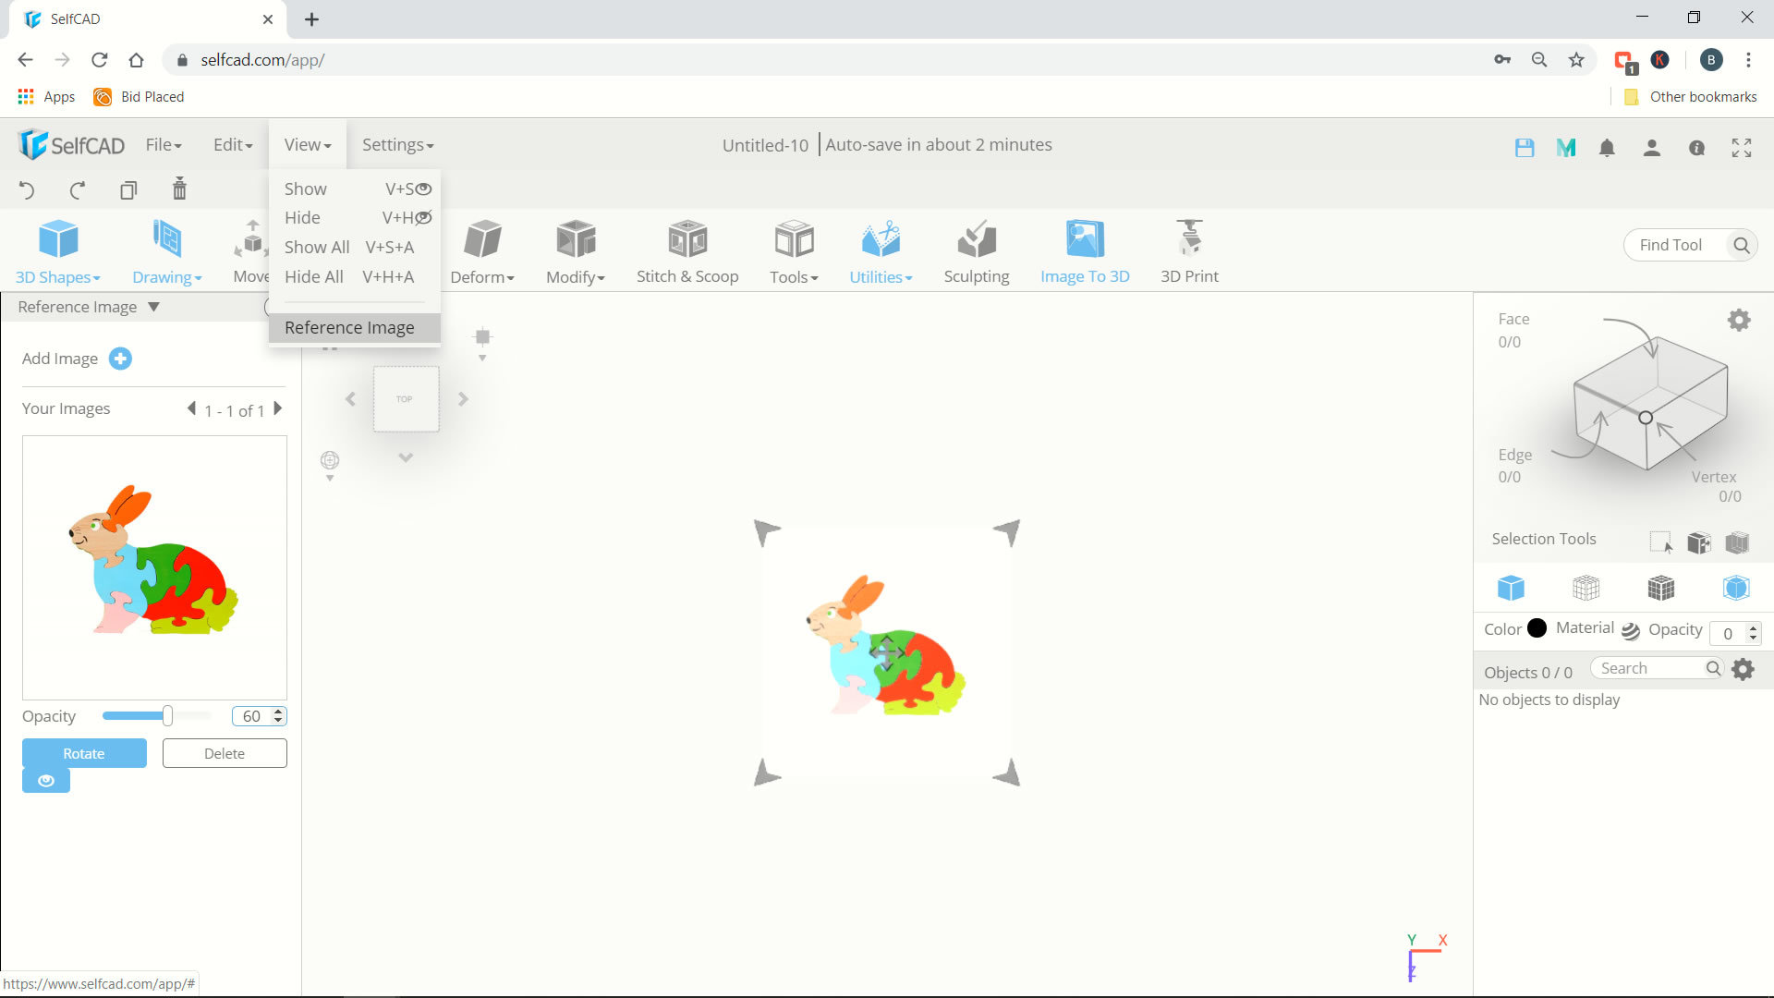Open the 3D Shapes tool
Screen dimensions: 1774x998
tap(58, 251)
